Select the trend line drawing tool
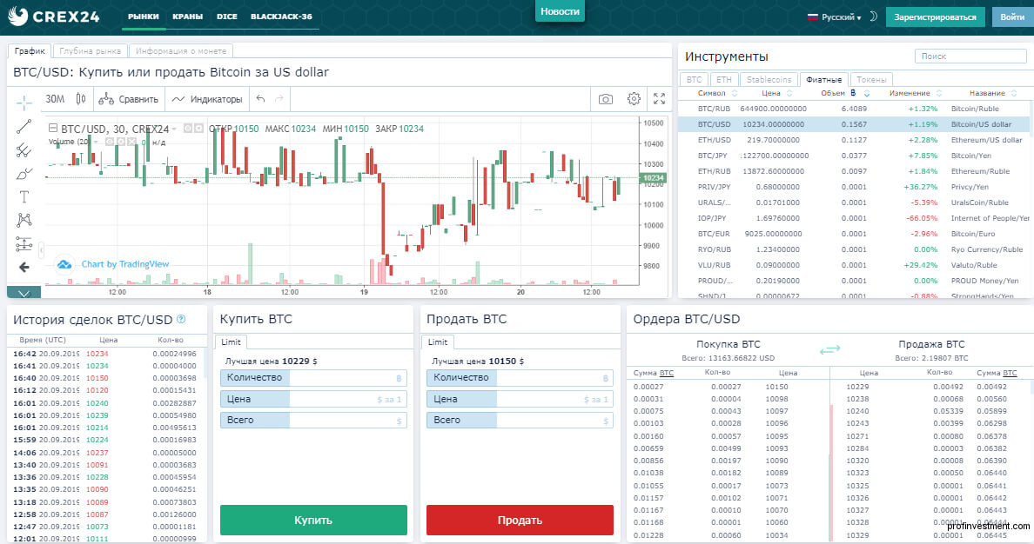 (23, 127)
